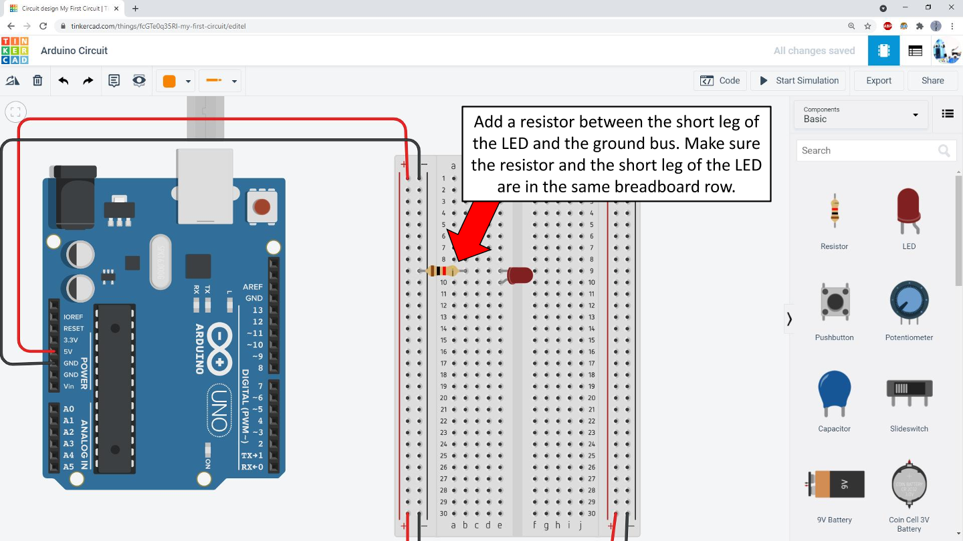Open the component list view icon
Image resolution: width=963 pixels, height=541 pixels.
pos(948,114)
